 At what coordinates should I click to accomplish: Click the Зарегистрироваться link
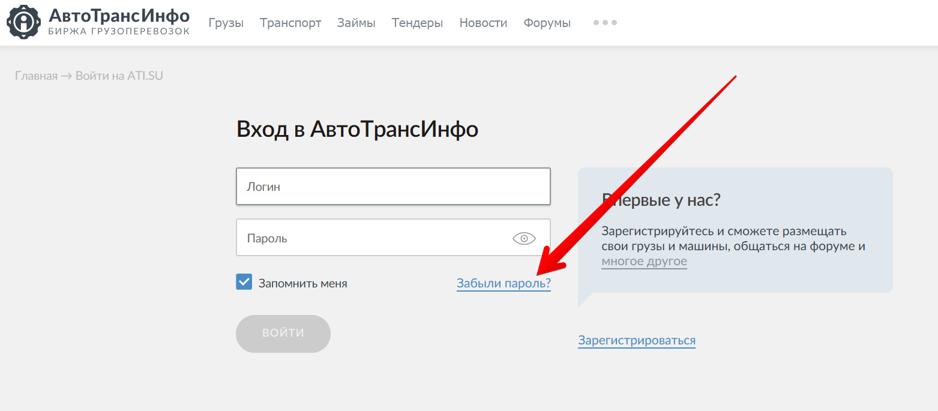click(637, 340)
